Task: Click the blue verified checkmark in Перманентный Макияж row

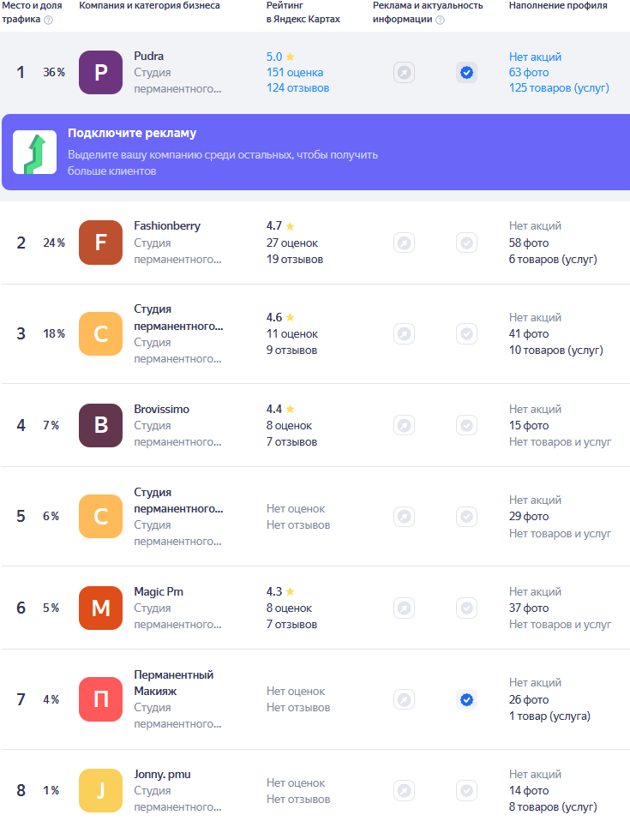Action: (467, 699)
